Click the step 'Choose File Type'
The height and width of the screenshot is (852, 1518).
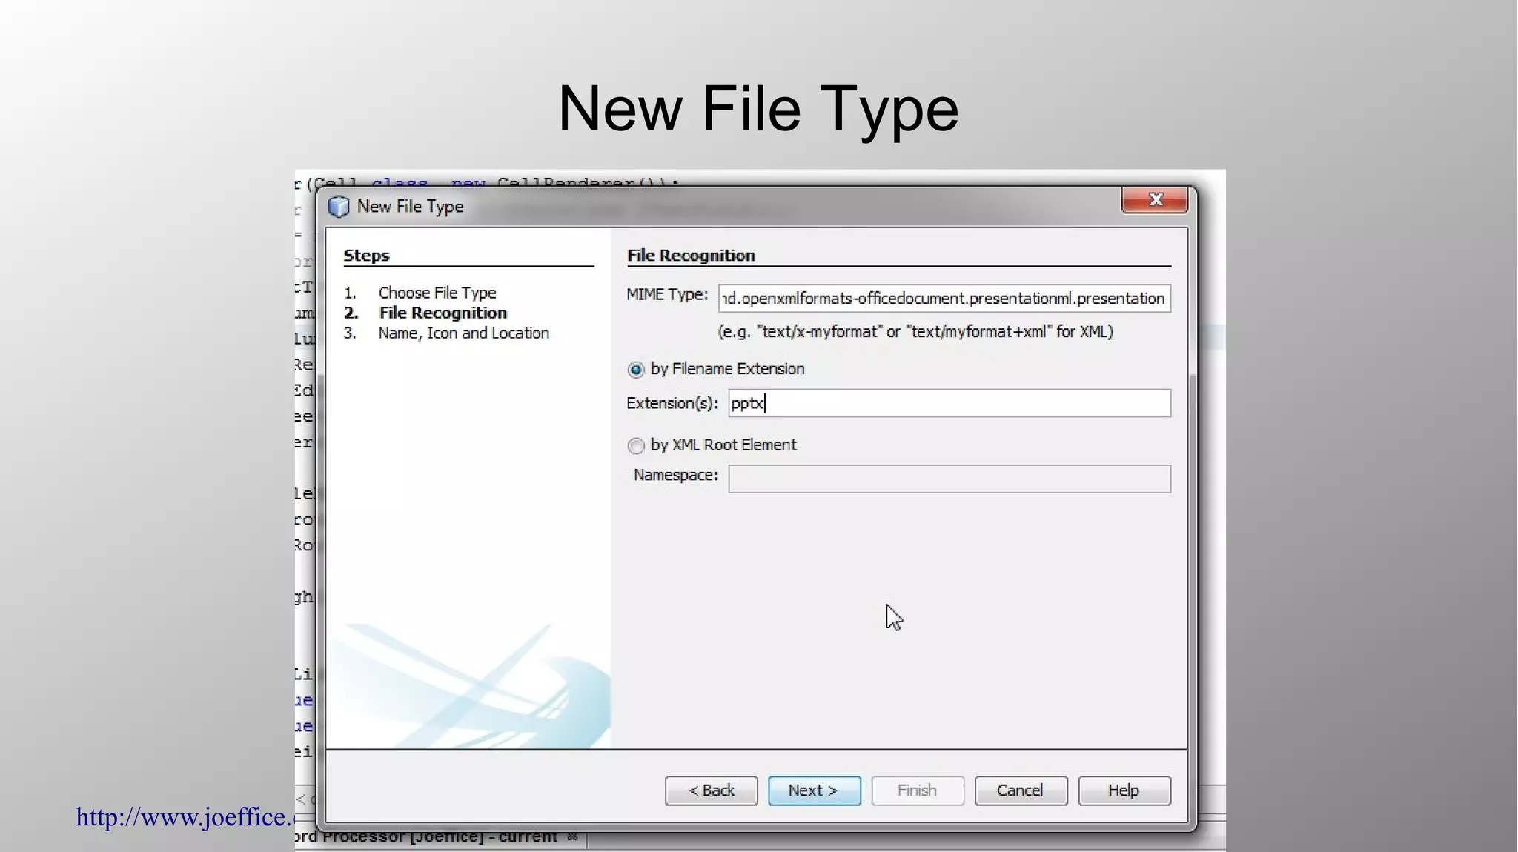437,293
